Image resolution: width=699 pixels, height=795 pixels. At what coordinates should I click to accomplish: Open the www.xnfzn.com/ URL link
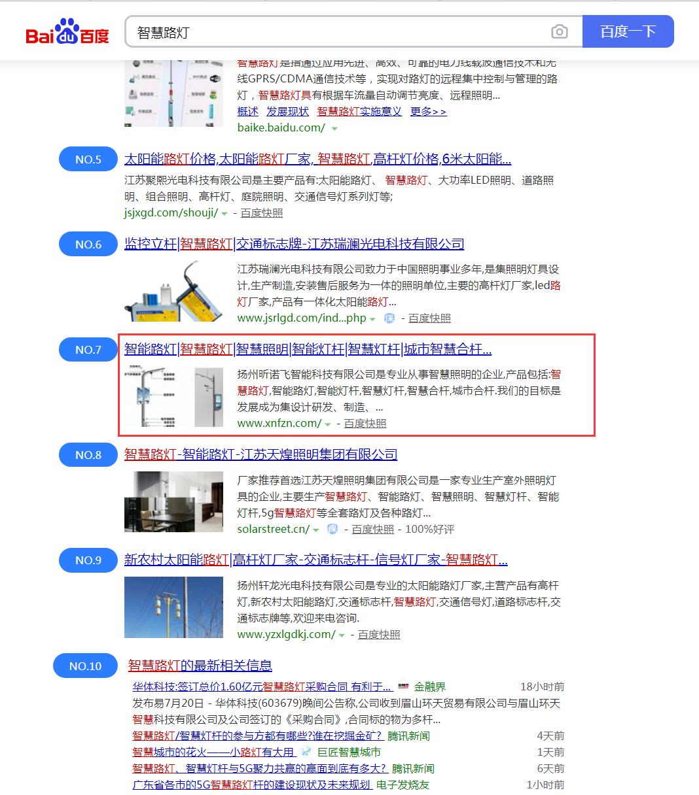tap(279, 423)
